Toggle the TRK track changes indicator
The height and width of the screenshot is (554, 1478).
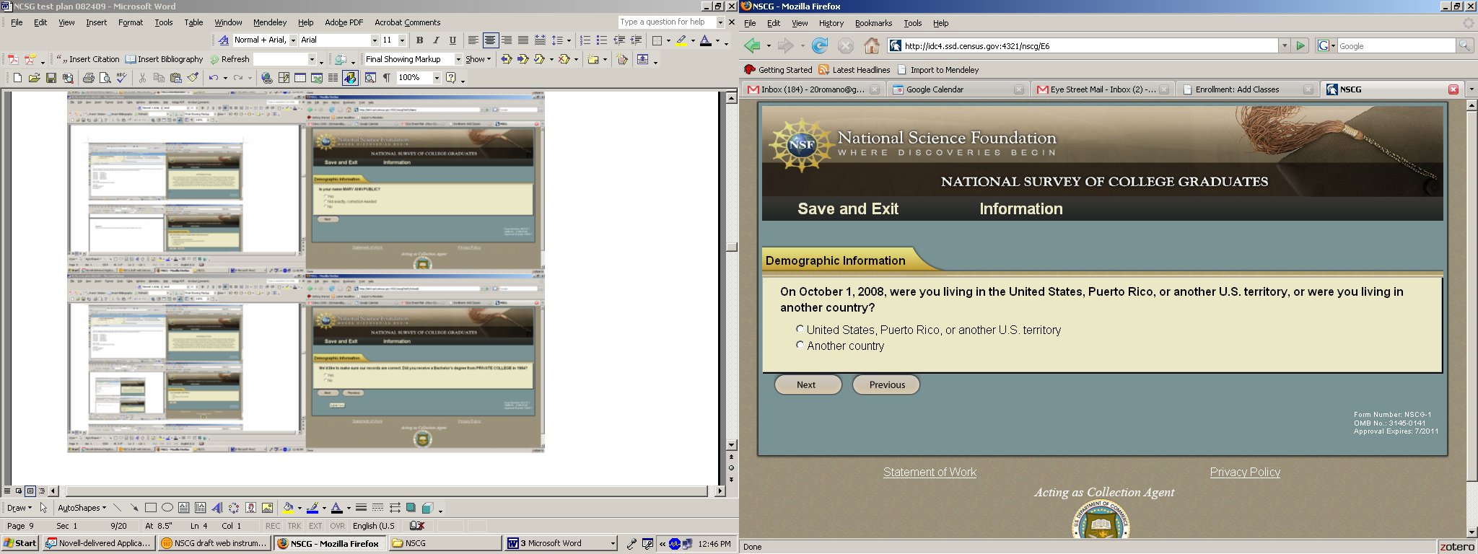tap(294, 526)
